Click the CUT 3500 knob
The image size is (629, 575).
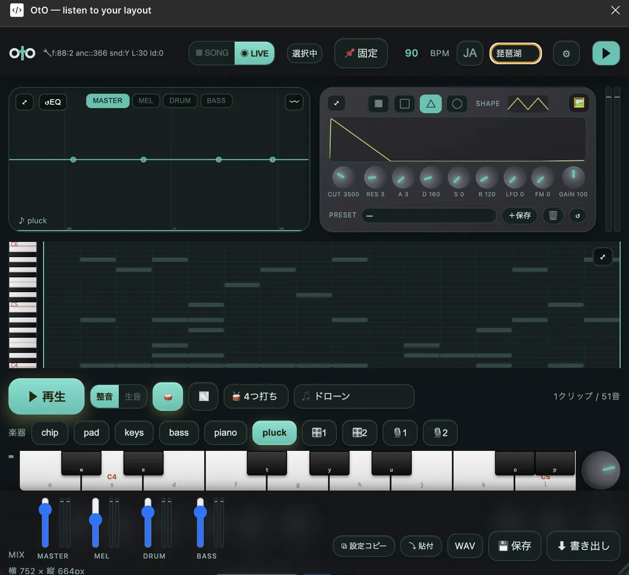[x=343, y=177]
